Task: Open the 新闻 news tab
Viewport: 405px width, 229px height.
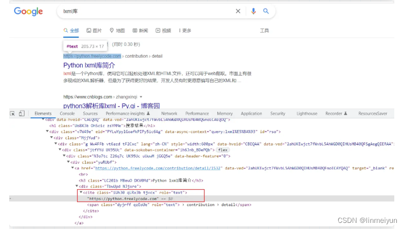Action: [140, 31]
